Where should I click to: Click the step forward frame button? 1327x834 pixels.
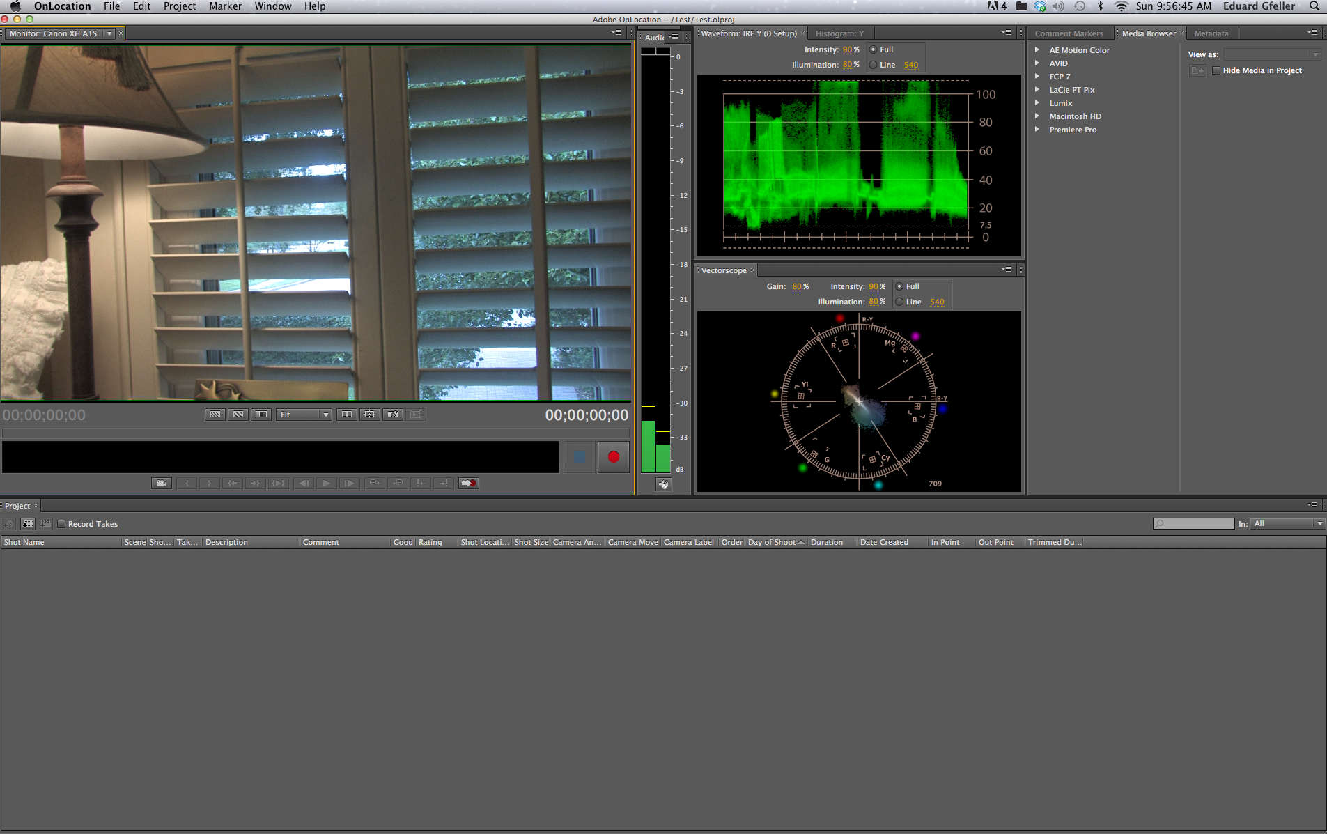click(x=349, y=483)
